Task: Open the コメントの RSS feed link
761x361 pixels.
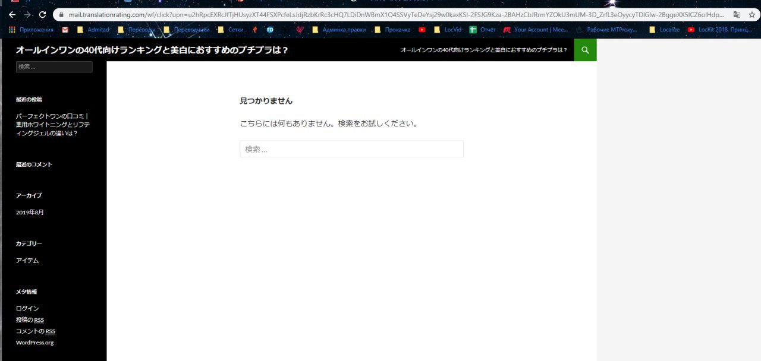Action: point(36,331)
